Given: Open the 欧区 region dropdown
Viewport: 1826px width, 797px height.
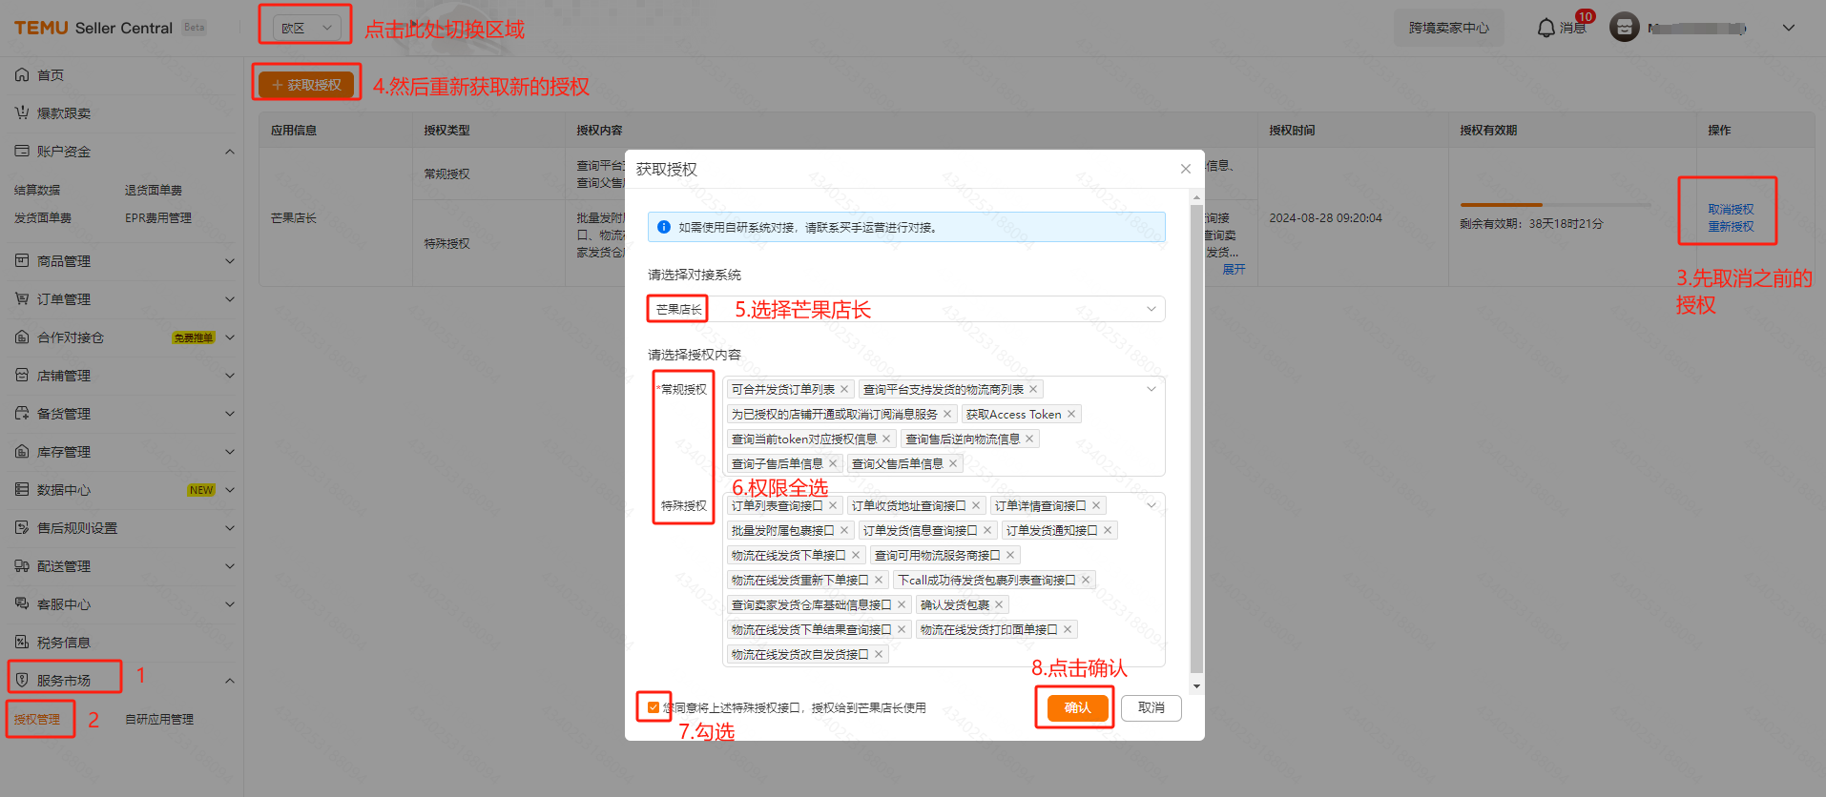Looking at the screenshot, I should click(306, 28).
